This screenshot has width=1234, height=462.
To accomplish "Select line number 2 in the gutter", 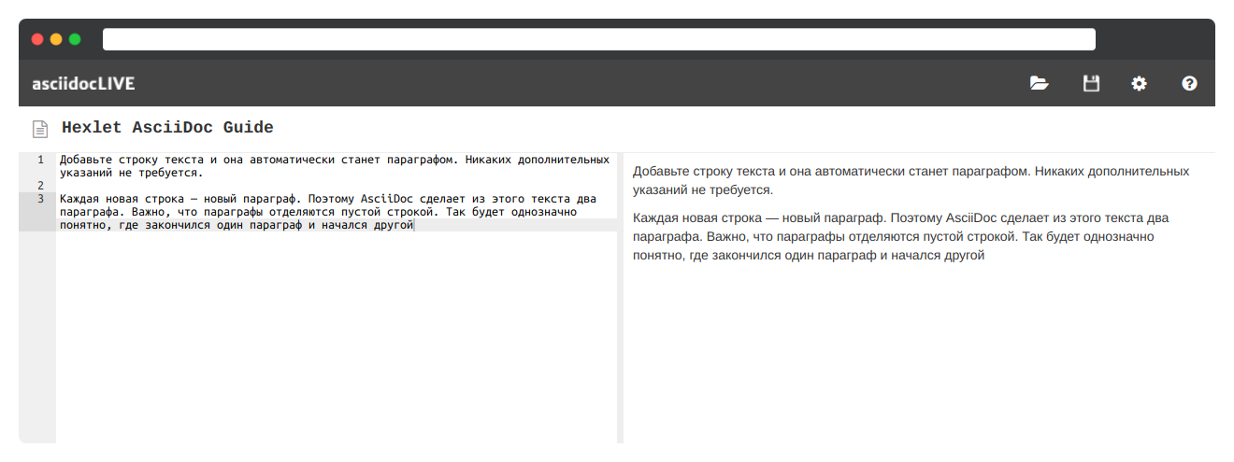I will (40, 186).
